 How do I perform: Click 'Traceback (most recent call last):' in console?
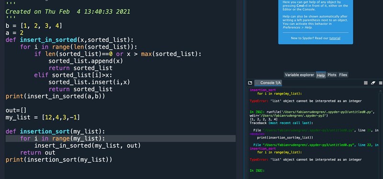pos(281,123)
